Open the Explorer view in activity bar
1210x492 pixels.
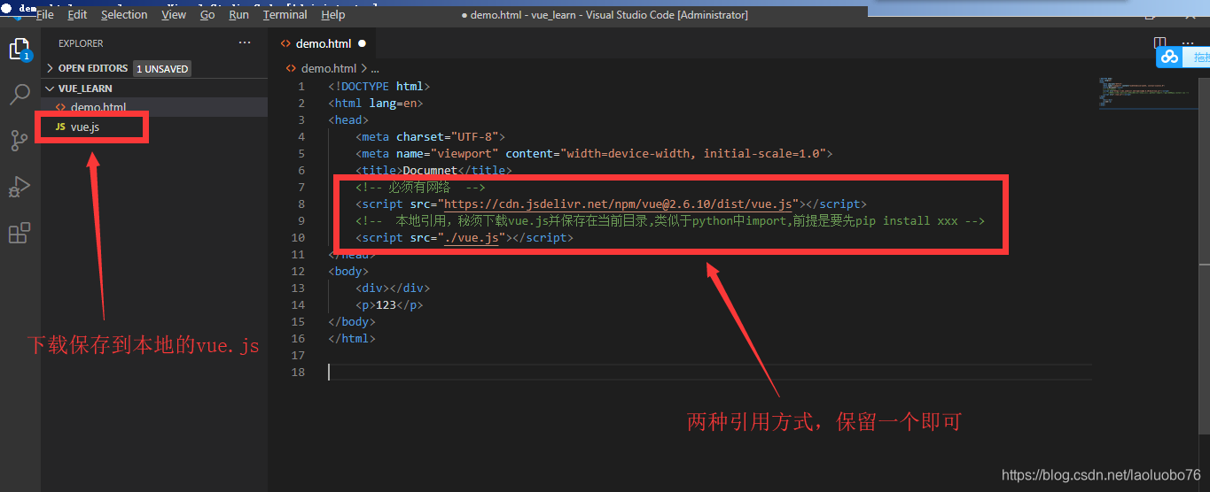tap(20, 50)
